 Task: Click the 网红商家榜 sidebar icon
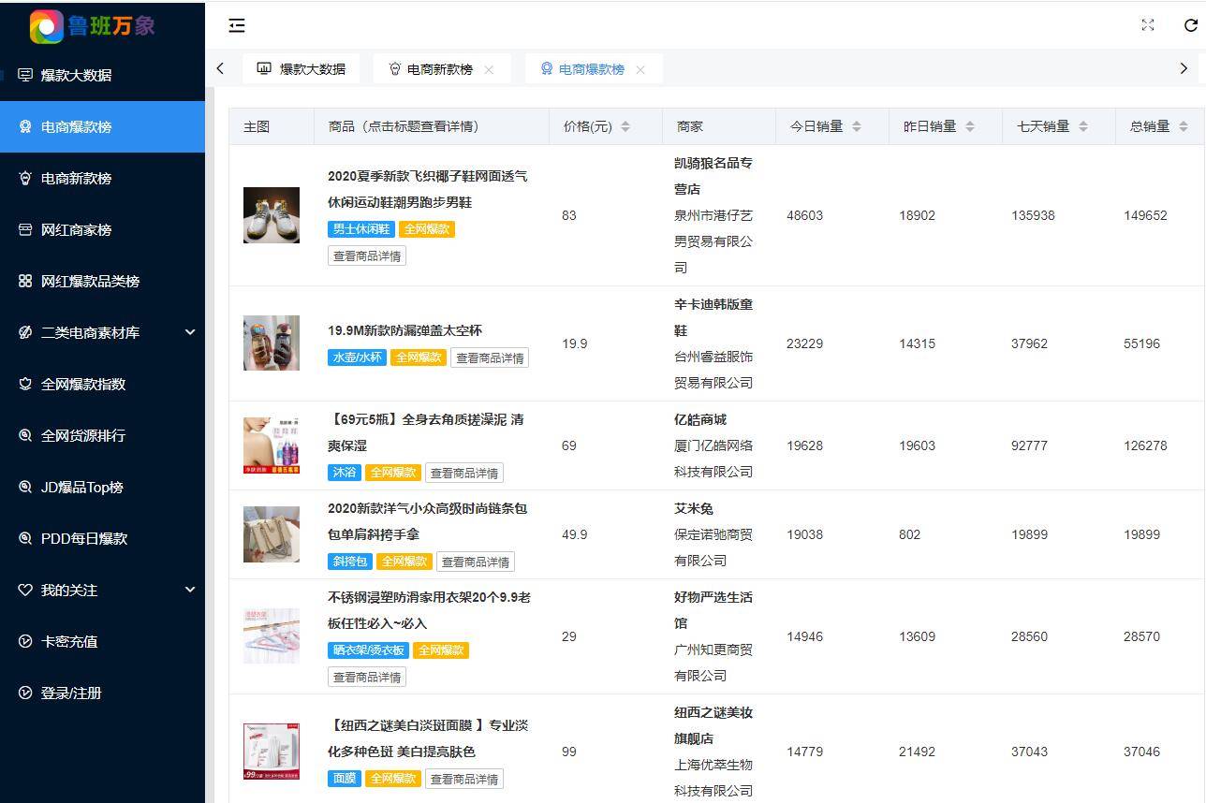(25, 229)
